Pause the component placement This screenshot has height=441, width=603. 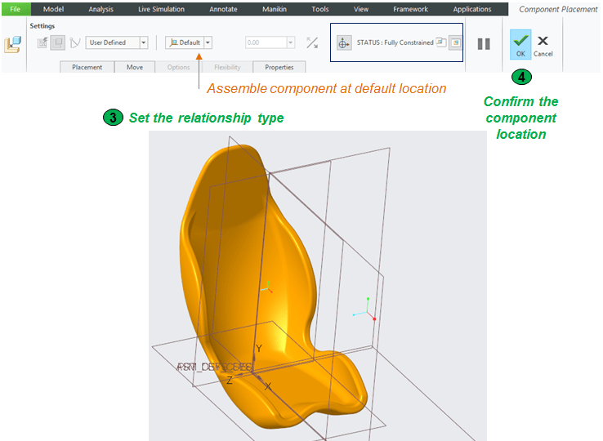pyautogui.click(x=484, y=44)
